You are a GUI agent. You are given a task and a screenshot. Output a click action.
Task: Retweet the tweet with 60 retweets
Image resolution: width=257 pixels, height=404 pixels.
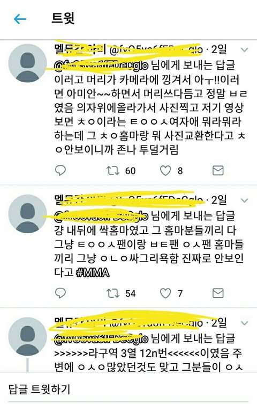(x=113, y=170)
